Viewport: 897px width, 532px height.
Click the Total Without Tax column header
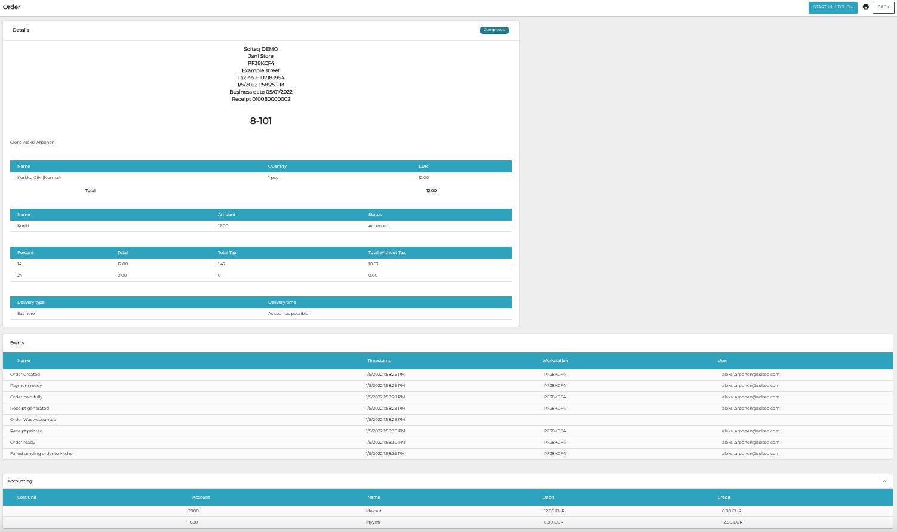pyautogui.click(x=386, y=253)
